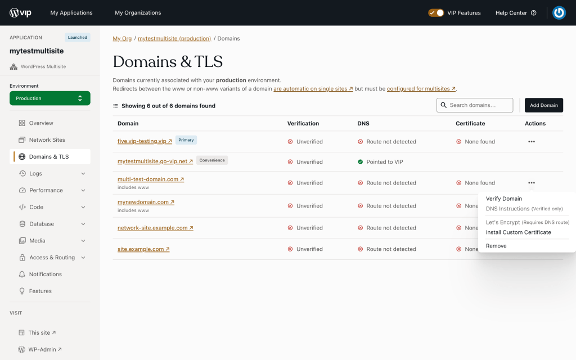Open mytestmultisite.go-vip.net link
Viewport: 576px width, 360px height.
[155, 161]
